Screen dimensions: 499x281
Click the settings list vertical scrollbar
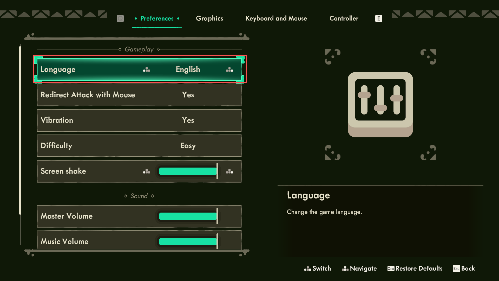tap(20, 130)
